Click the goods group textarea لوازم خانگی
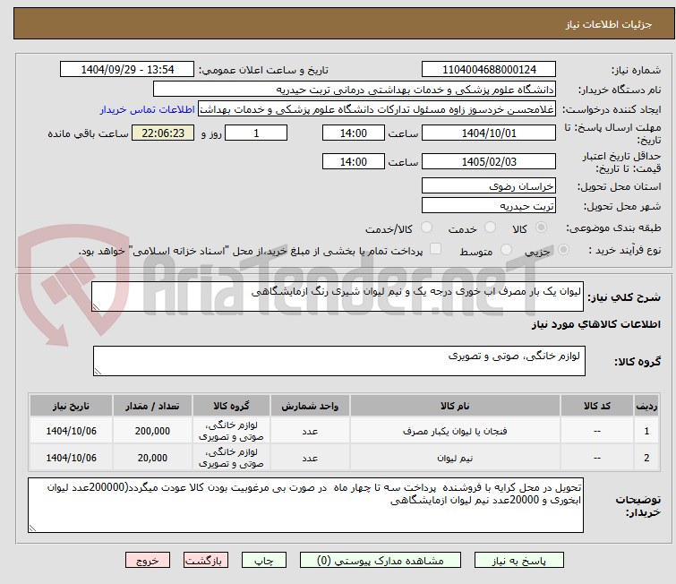This screenshot has width=676, height=584. click(339, 361)
